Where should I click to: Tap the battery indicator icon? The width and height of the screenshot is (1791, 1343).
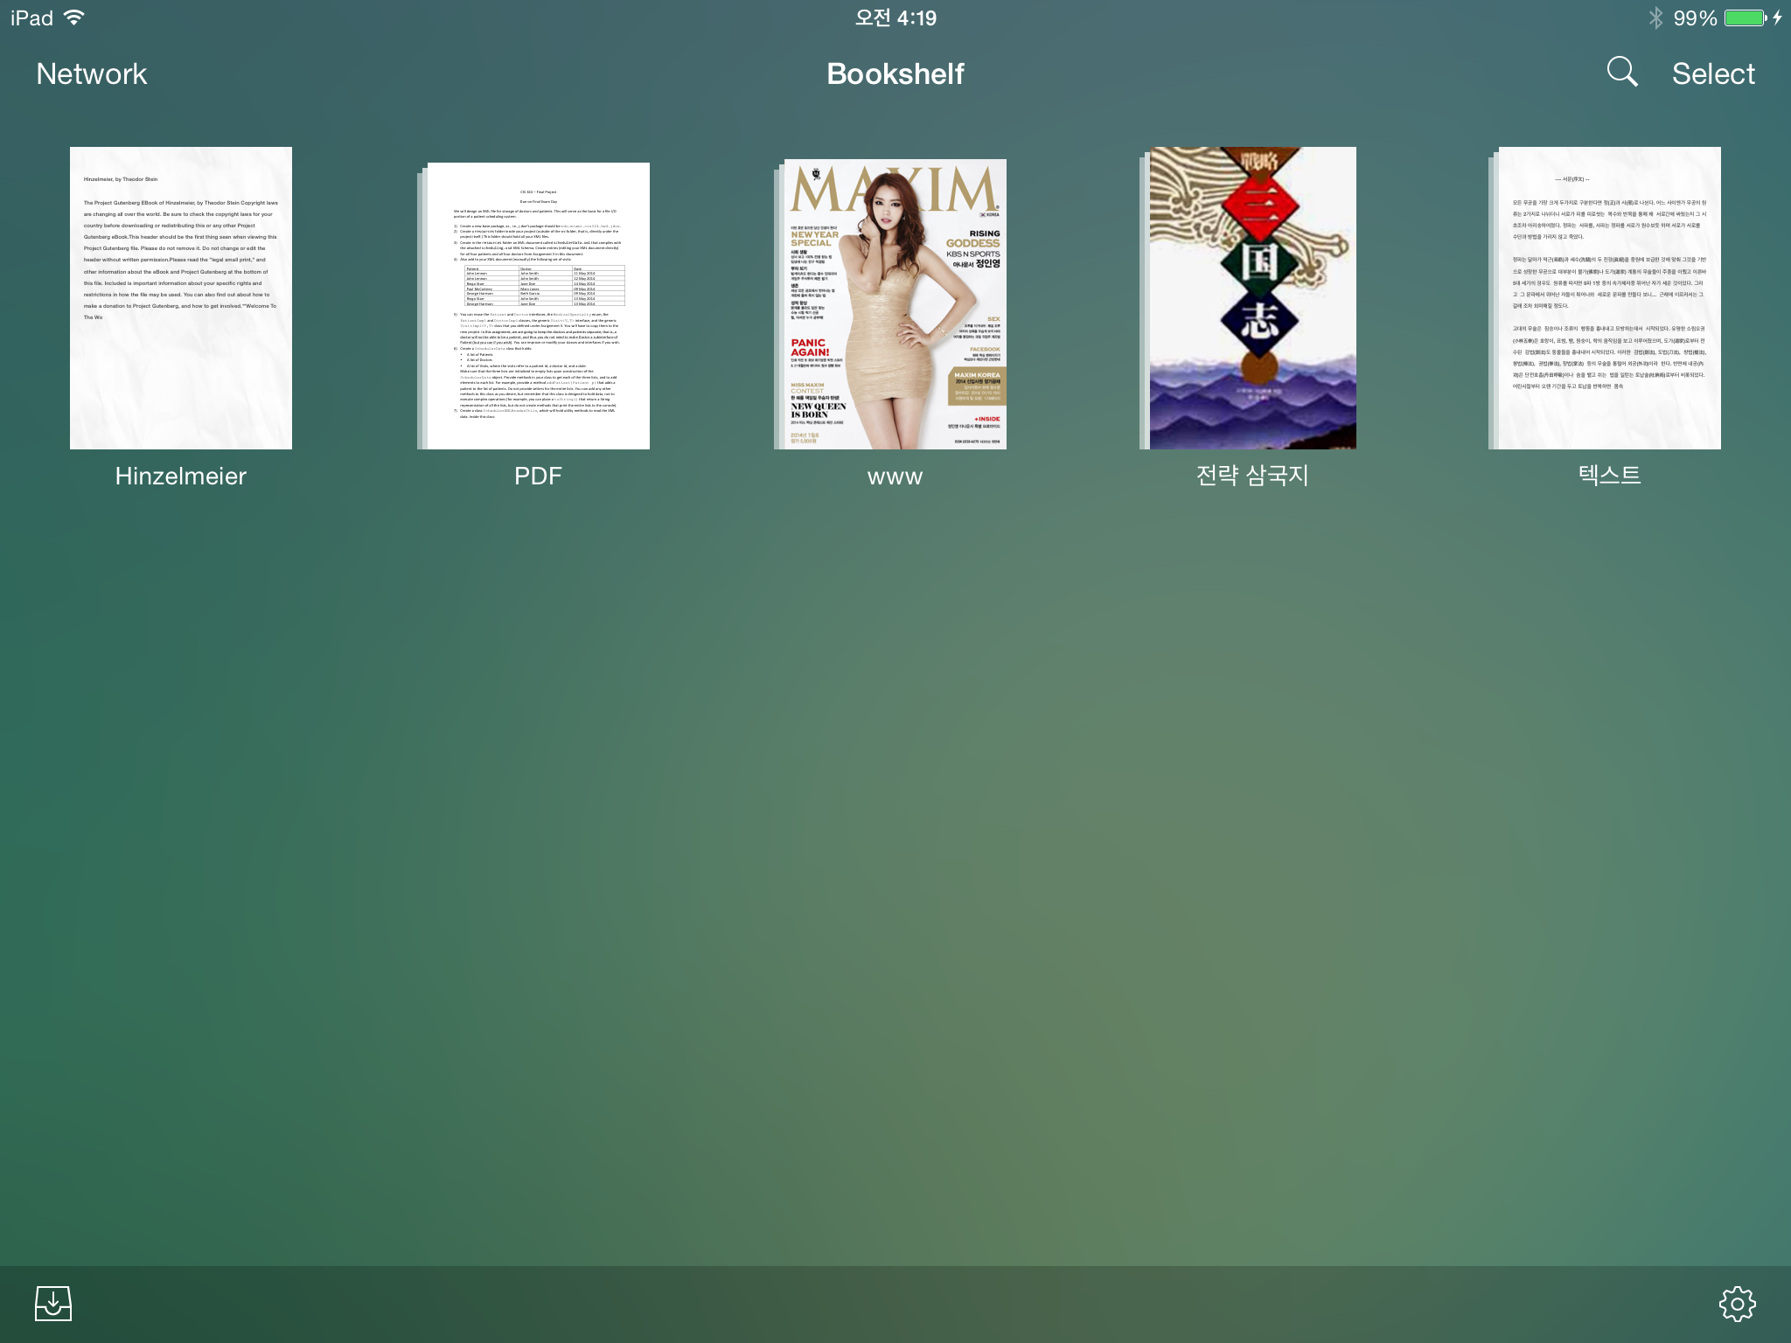click(x=1746, y=18)
